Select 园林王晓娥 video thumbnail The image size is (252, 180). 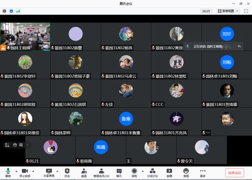click(x=25, y=36)
